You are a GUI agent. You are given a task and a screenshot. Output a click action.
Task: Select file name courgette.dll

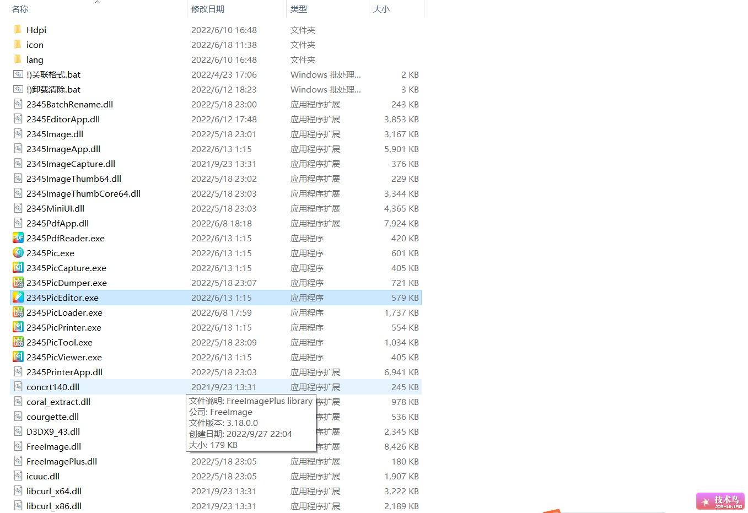pos(52,417)
